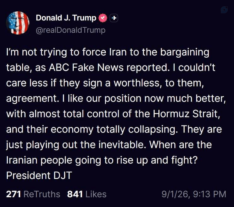Click the Likes label
Screen dimensions: 234x207
point(96,194)
